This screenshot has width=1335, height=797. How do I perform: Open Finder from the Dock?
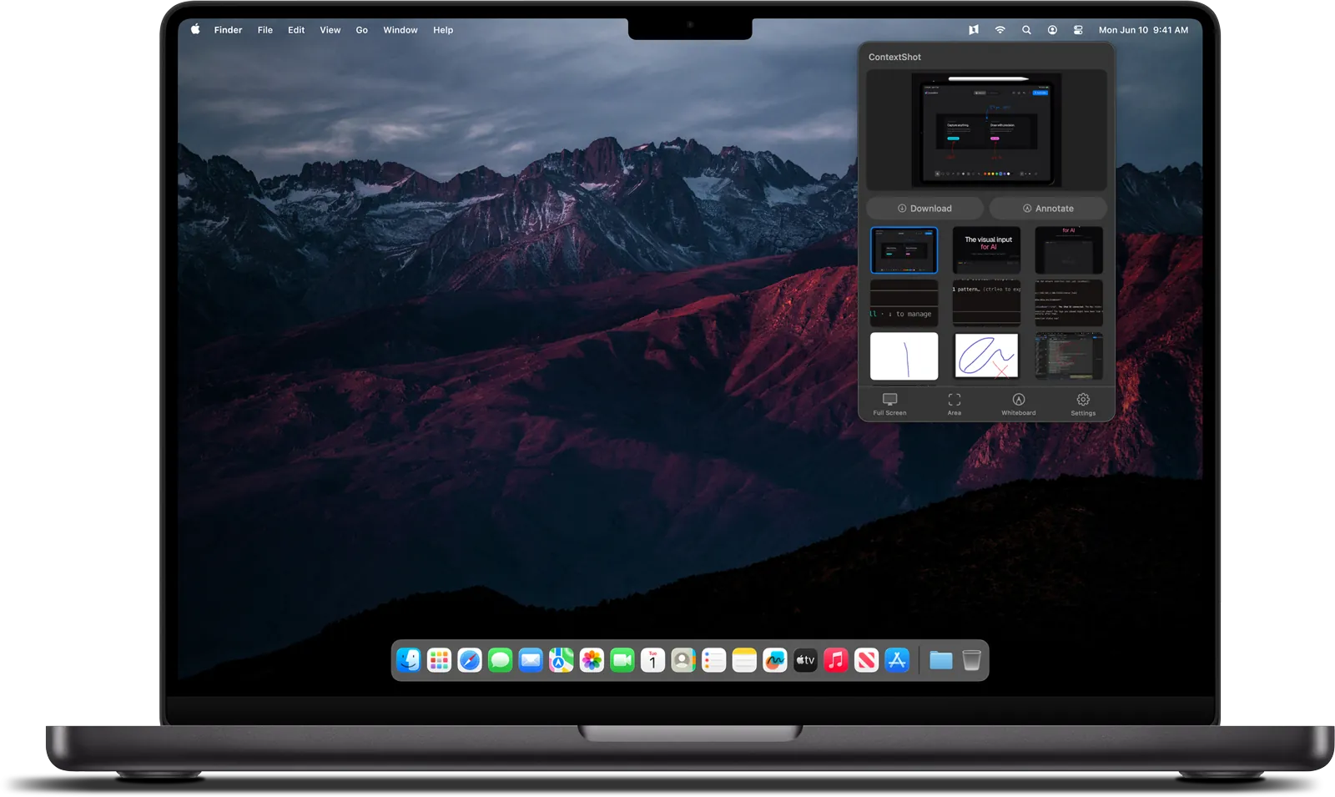(409, 661)
